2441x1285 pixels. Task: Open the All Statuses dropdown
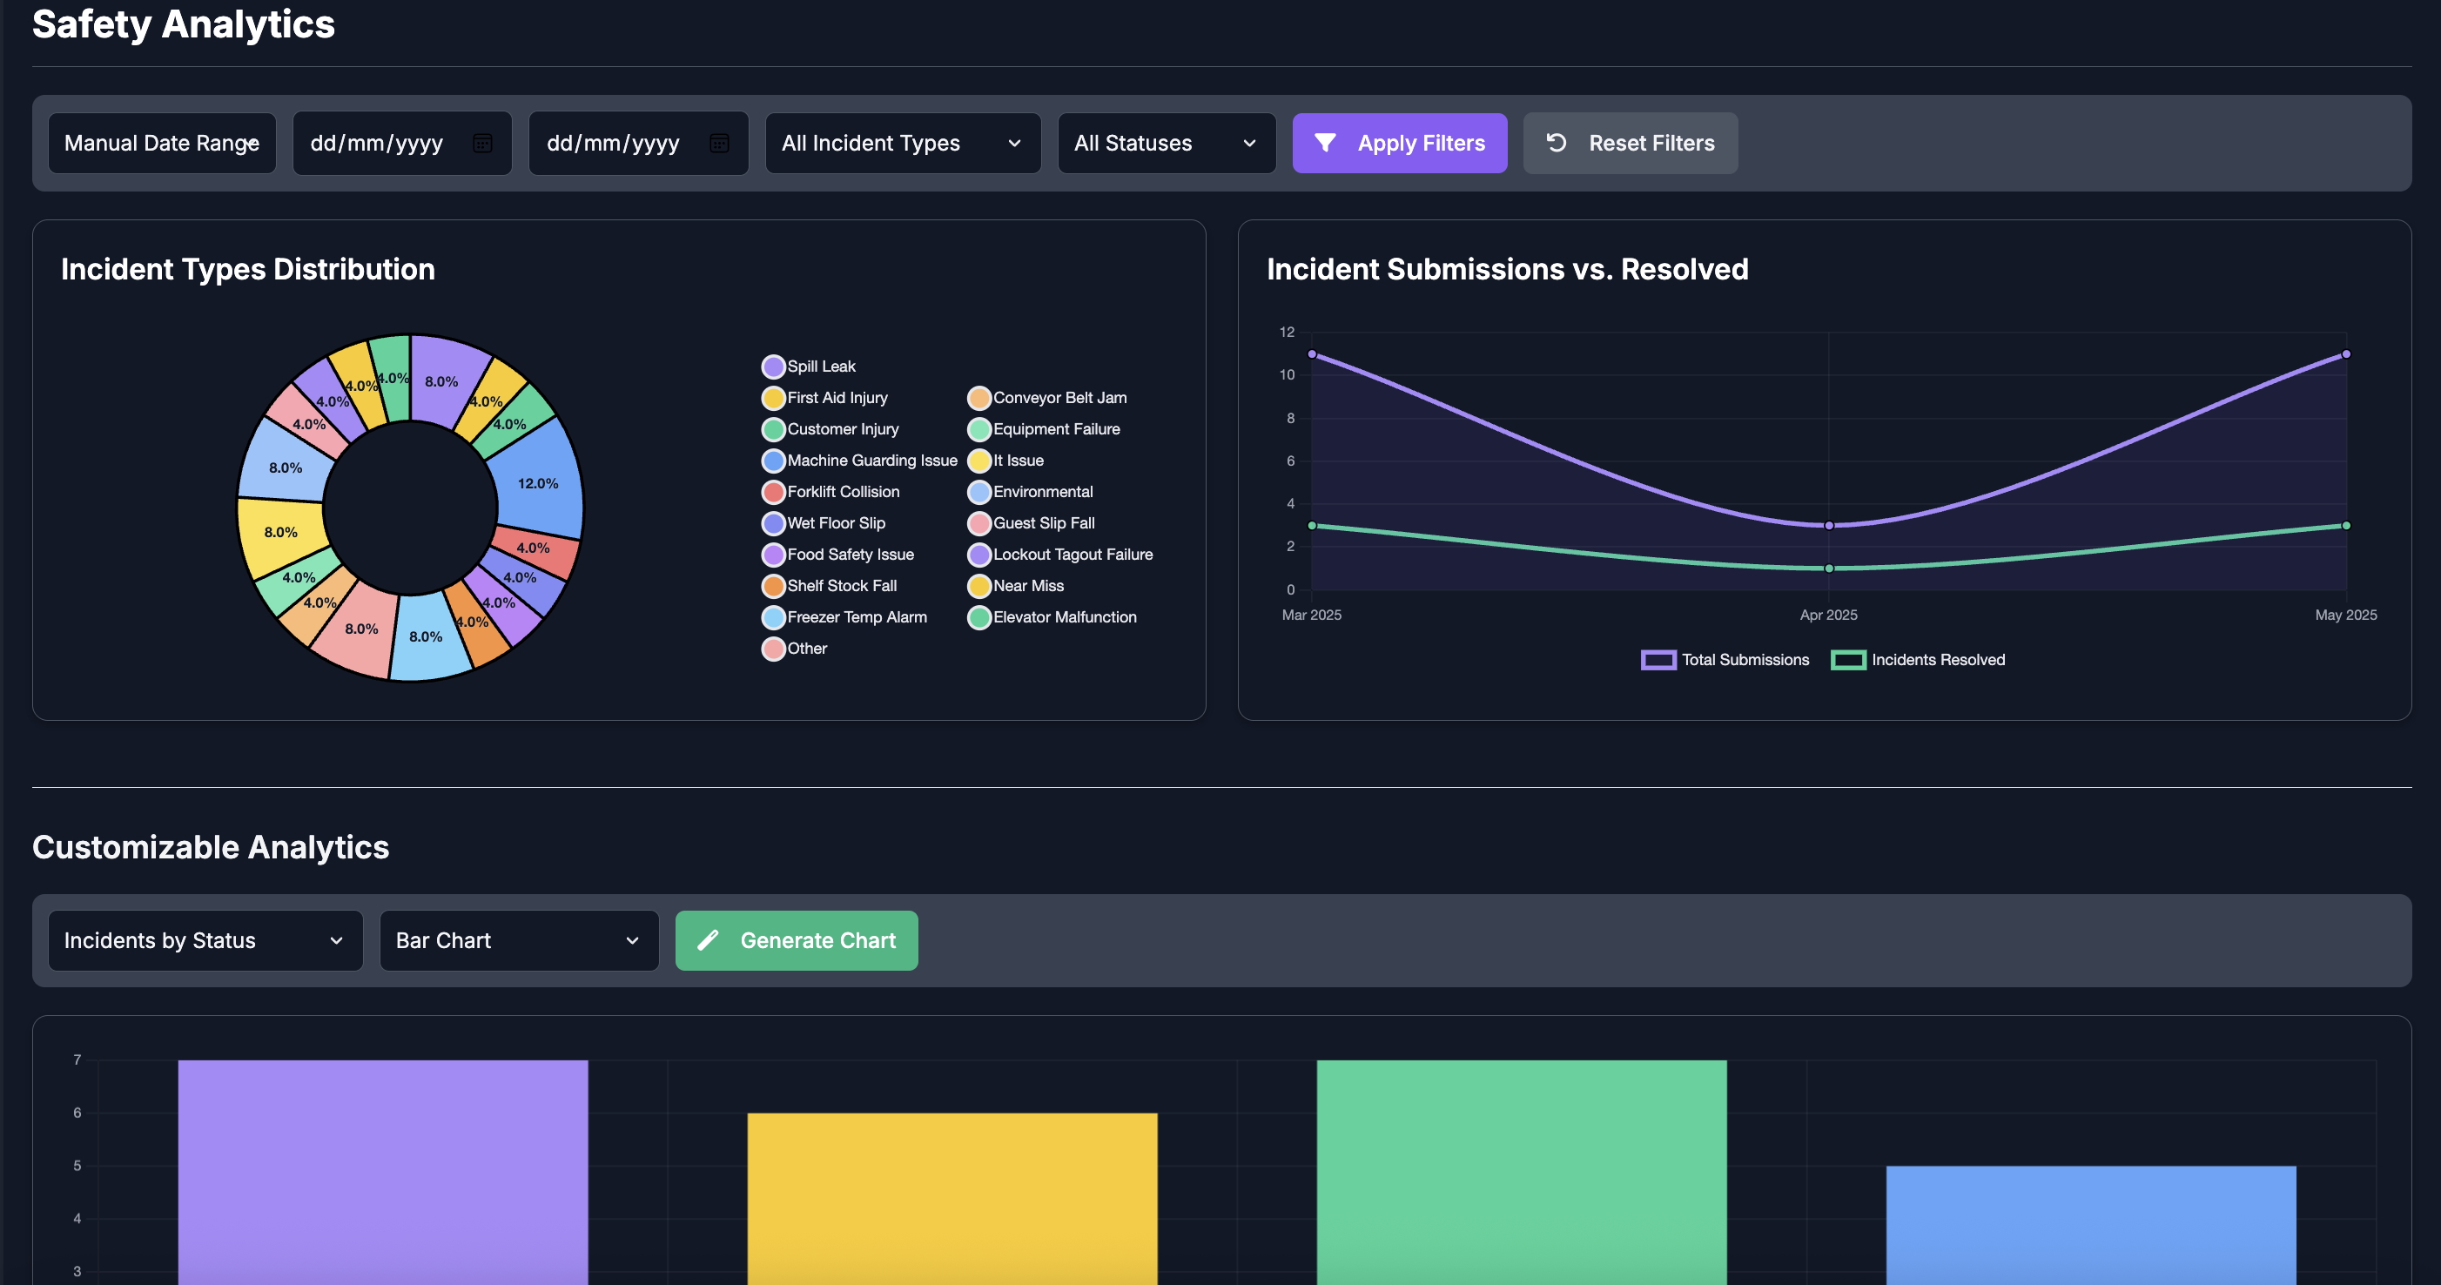coord(1166,143)
